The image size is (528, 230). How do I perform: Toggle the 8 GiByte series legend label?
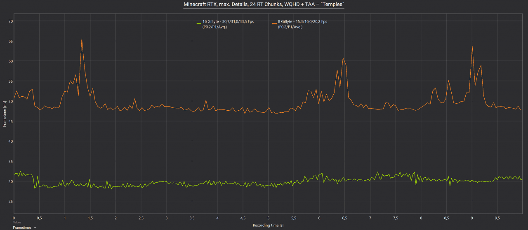[303, 24]
